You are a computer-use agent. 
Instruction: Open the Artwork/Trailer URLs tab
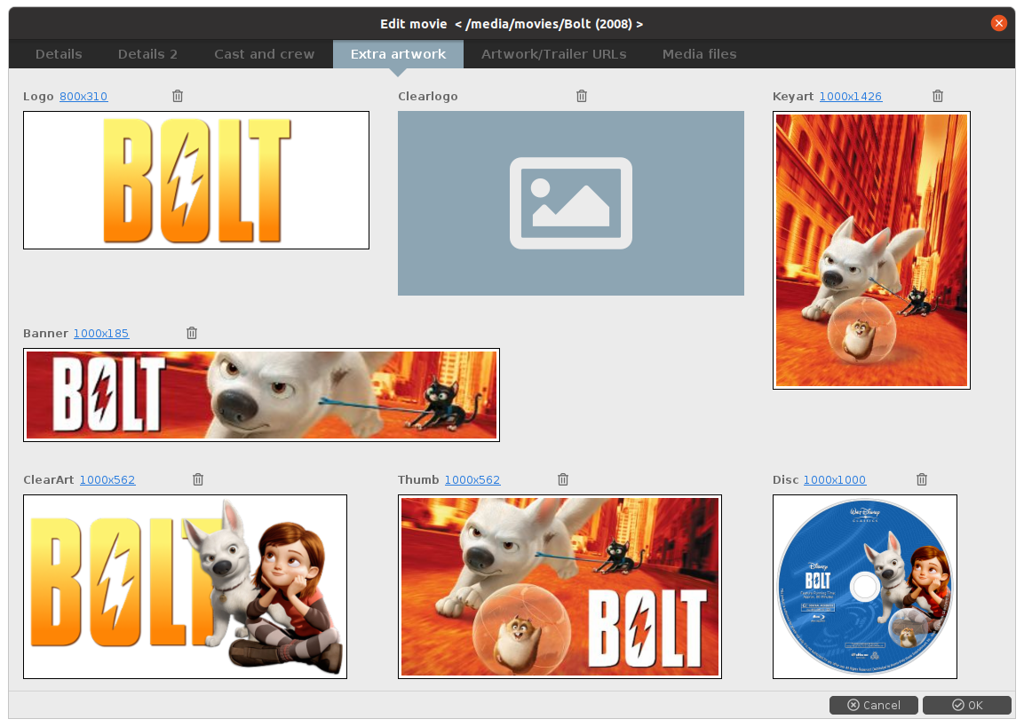[553, 54]
